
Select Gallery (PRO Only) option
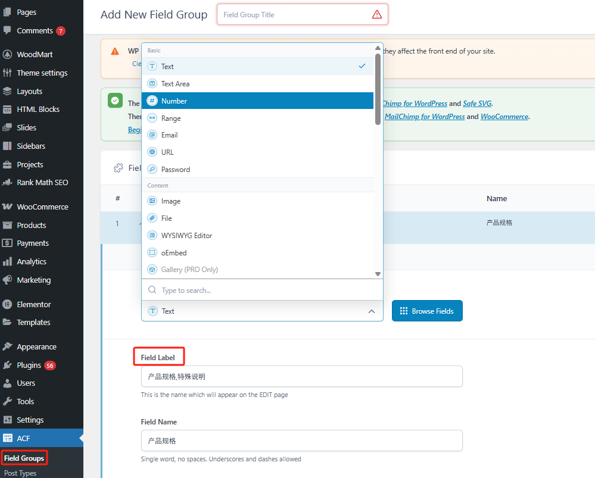tap(258, 269)
